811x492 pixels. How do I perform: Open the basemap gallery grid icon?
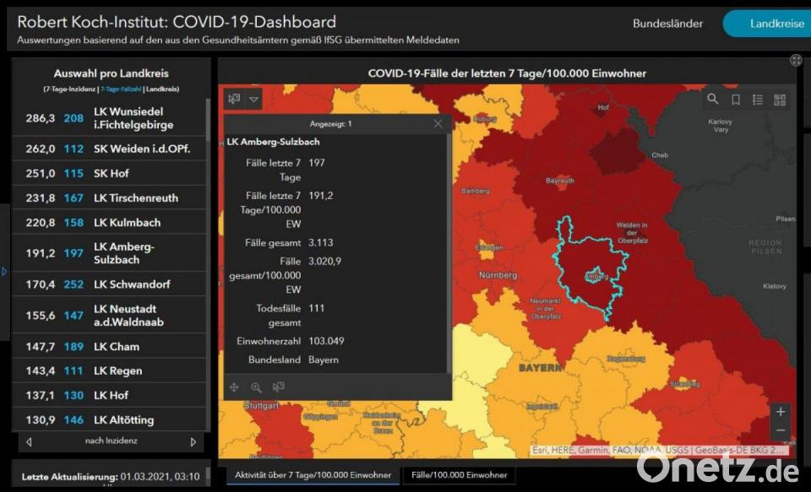(780, 100)
